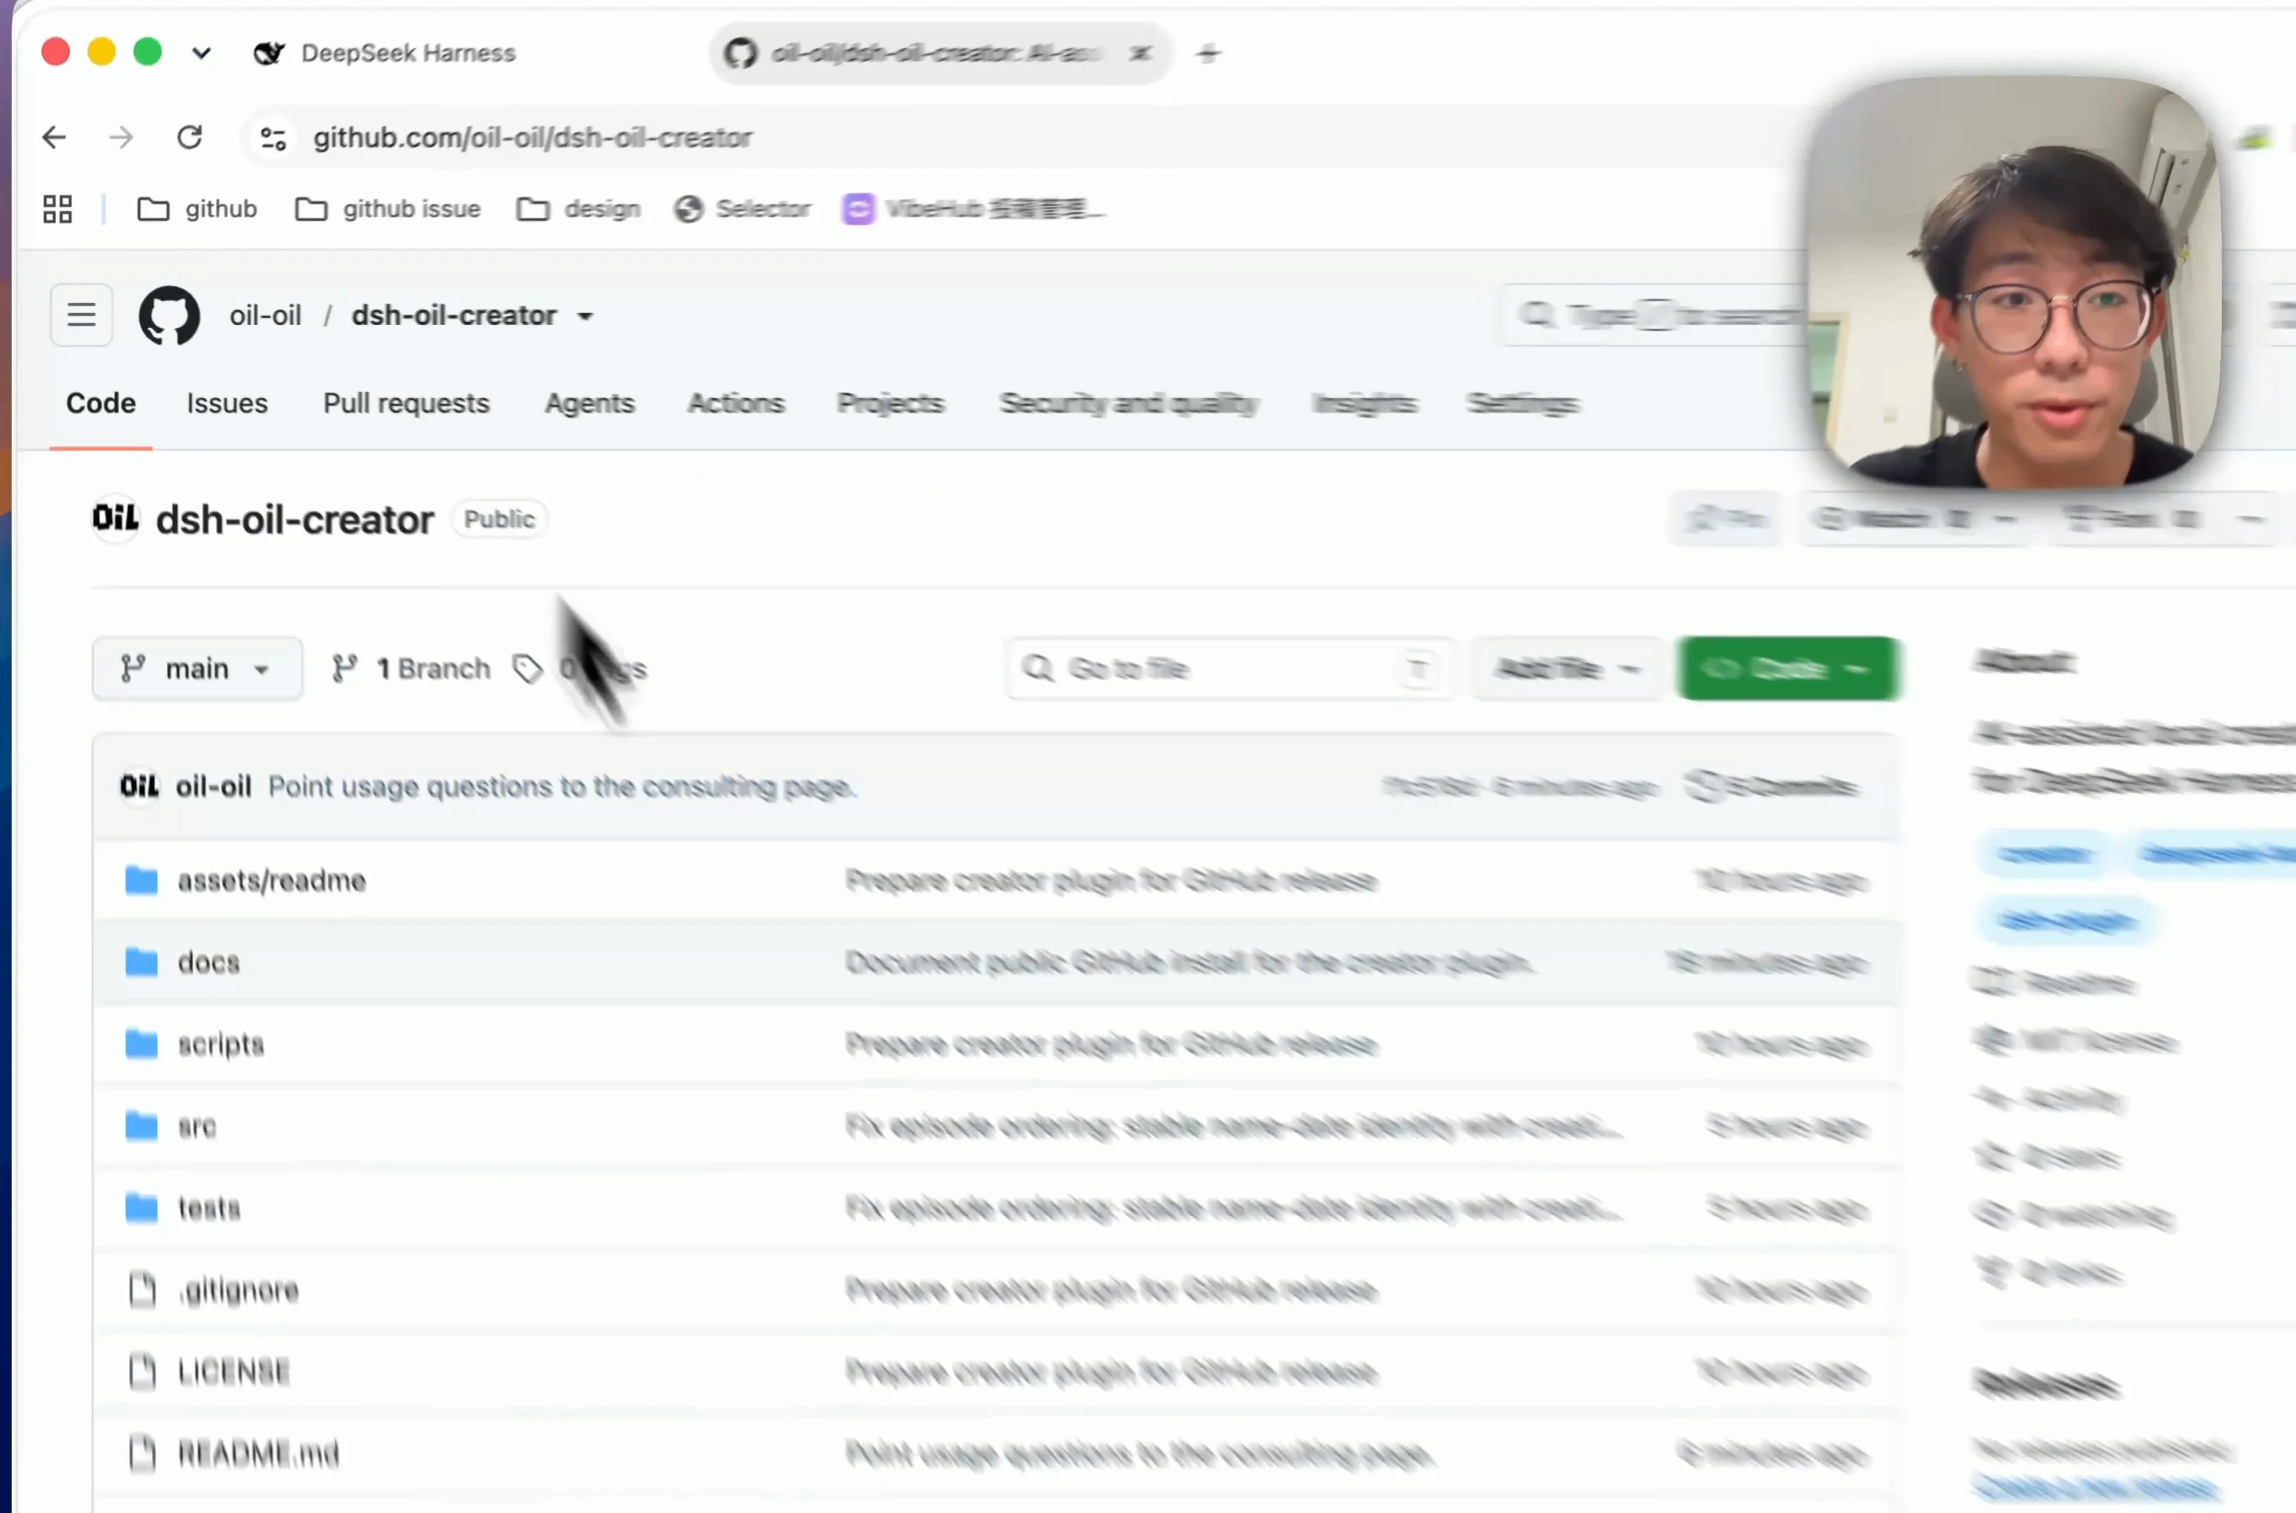The width and height of the screenshot is (2296, 1513).
Task: Open the docs folder
Action: (x=209, y=962)
